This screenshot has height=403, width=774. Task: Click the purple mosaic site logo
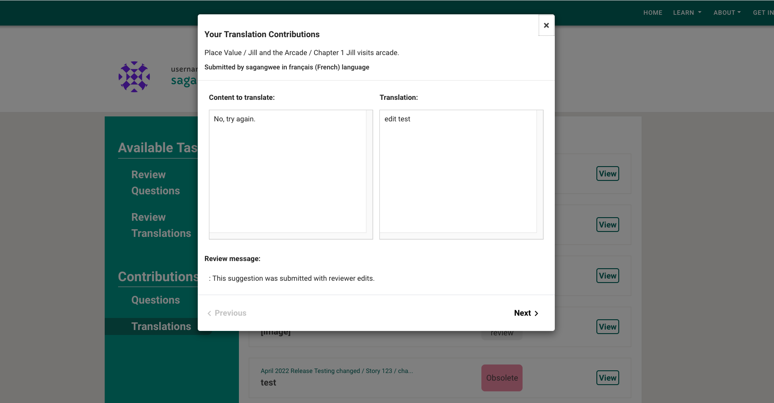click(x=133, y=77)
